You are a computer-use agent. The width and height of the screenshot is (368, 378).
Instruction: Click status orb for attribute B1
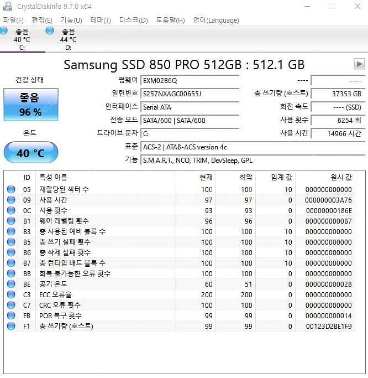click(x=11, y=221)
